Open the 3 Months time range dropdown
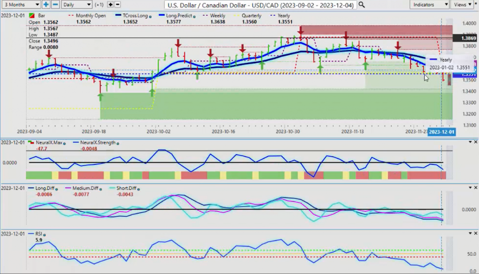This screenshot has height=274, width=479. pyautogui.click(x=21, y=5)
